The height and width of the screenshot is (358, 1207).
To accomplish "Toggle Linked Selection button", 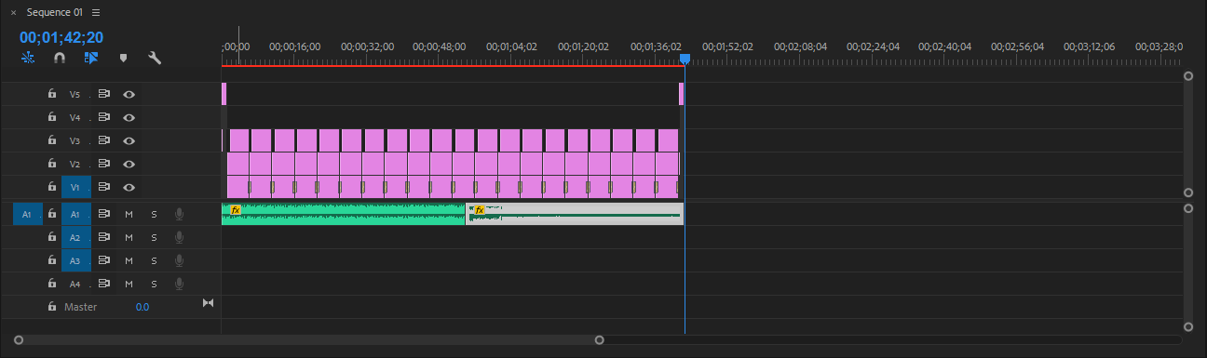I will point(91,58).
